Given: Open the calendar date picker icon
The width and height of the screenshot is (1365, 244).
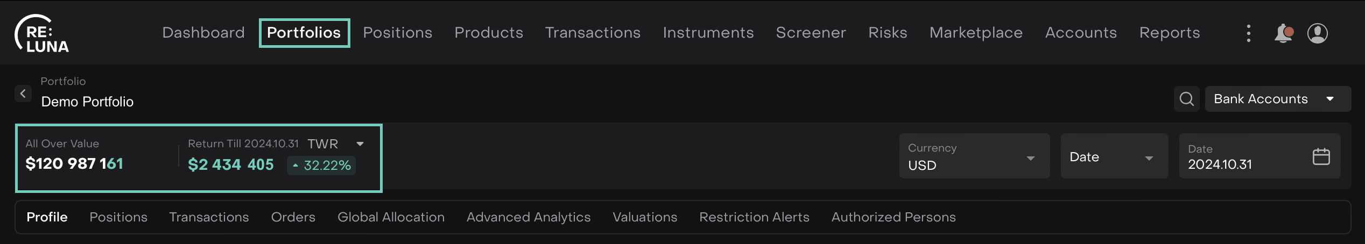Looking at the screenshot, I should pos(1321,156).
